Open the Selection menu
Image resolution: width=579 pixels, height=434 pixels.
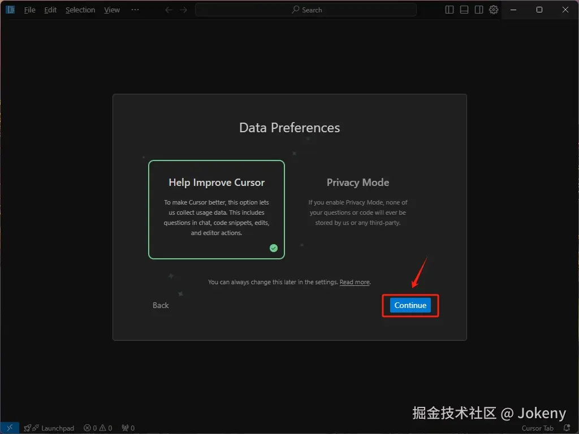[80, 10]
